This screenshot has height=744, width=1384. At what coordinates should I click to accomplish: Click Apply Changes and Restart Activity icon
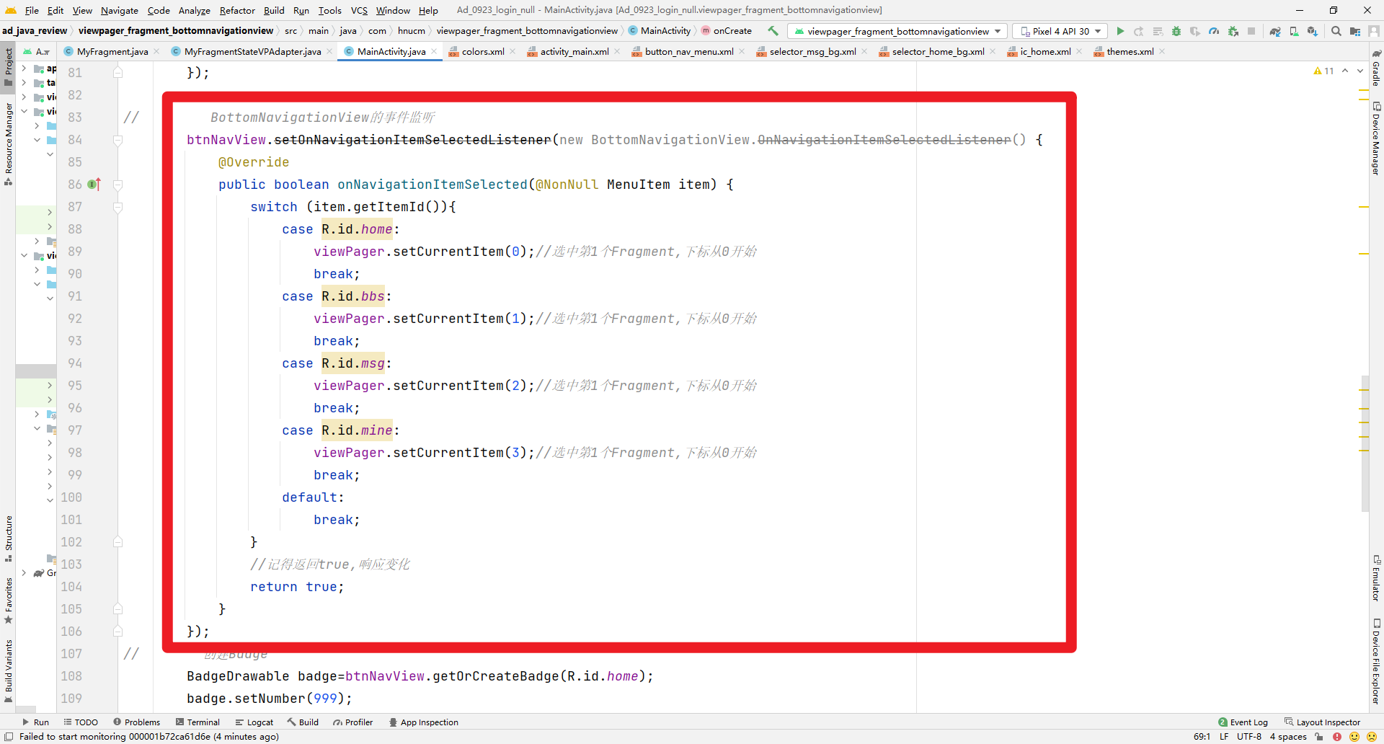(x=1139, y=31)
